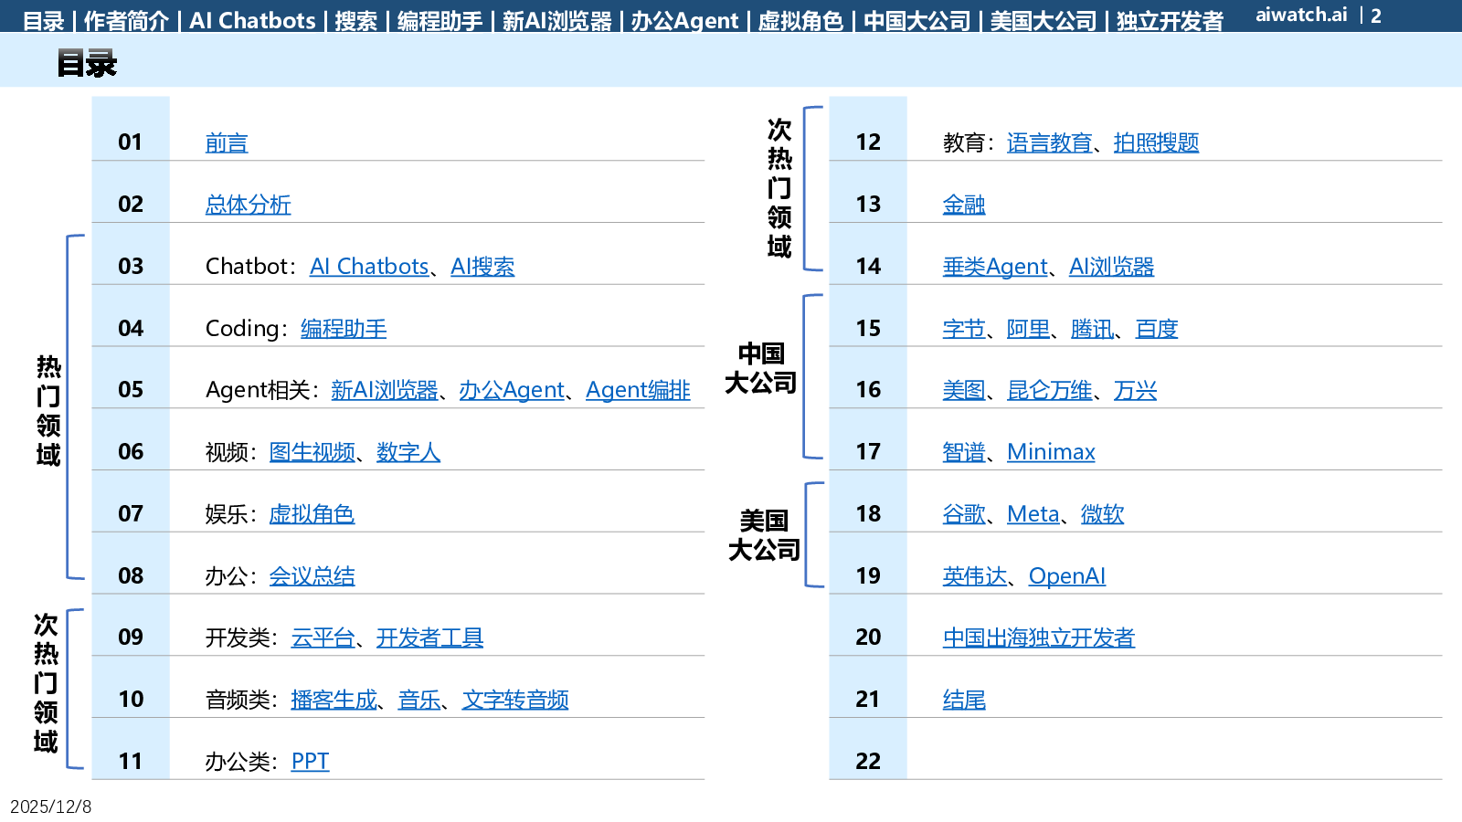Follow the 中国出海独立开发者 link
Screen dimensions: 1462x822
1038,638
